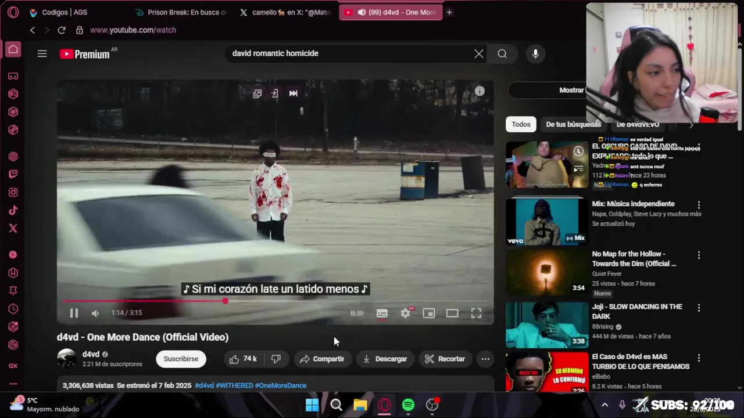Open the sidebar three-dot setup menu
Screen dimensions: 744x418
click(13, 384)
